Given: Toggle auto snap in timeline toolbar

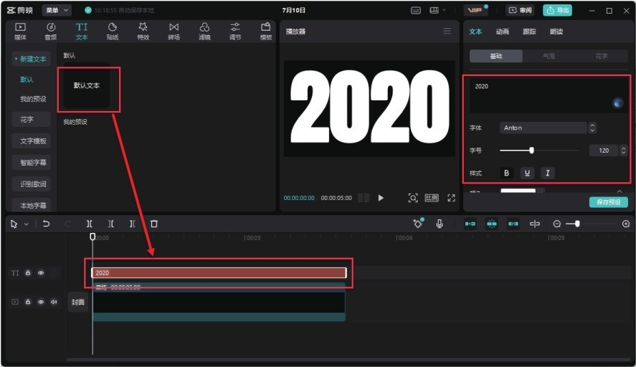Looking at the screenshot, I should click(x=492, y=224).
